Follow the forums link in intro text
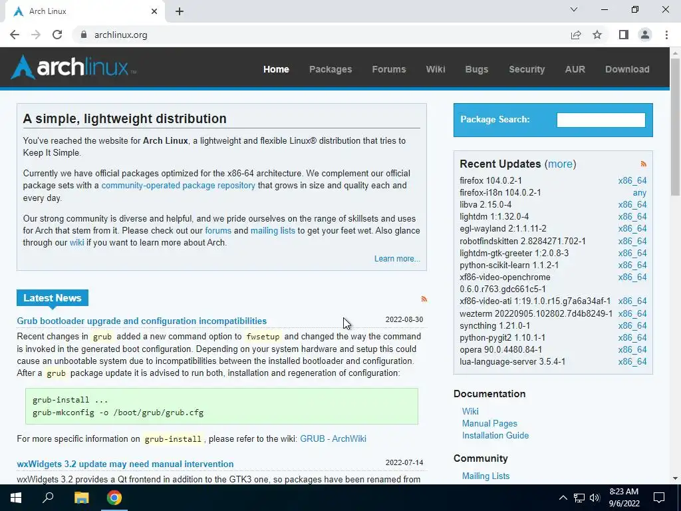This screenshot has width=681, height=511. [218, 230]
